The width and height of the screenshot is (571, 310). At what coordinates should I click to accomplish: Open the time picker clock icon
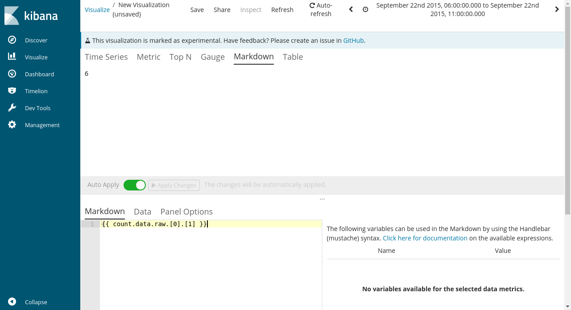(x=365, y=9)
